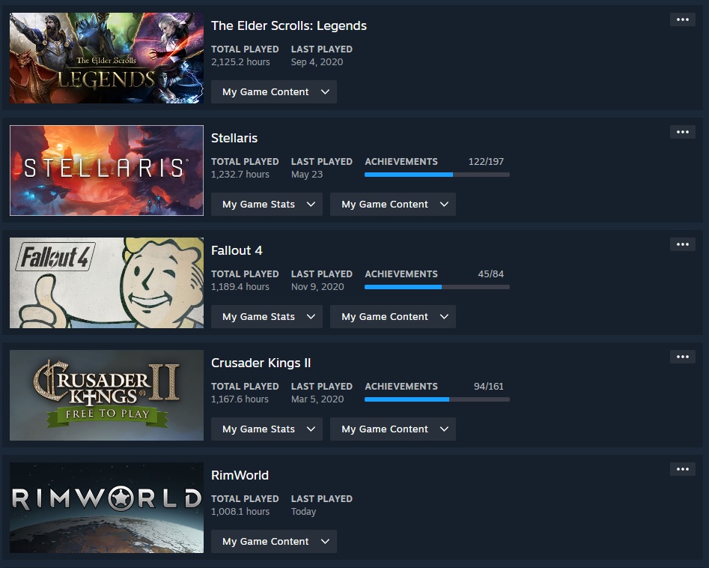Open My Game Stats dropdown for Fallout 4

tap(267, 317)
